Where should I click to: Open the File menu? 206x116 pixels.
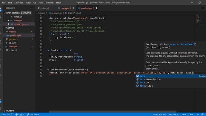[4, 3]
